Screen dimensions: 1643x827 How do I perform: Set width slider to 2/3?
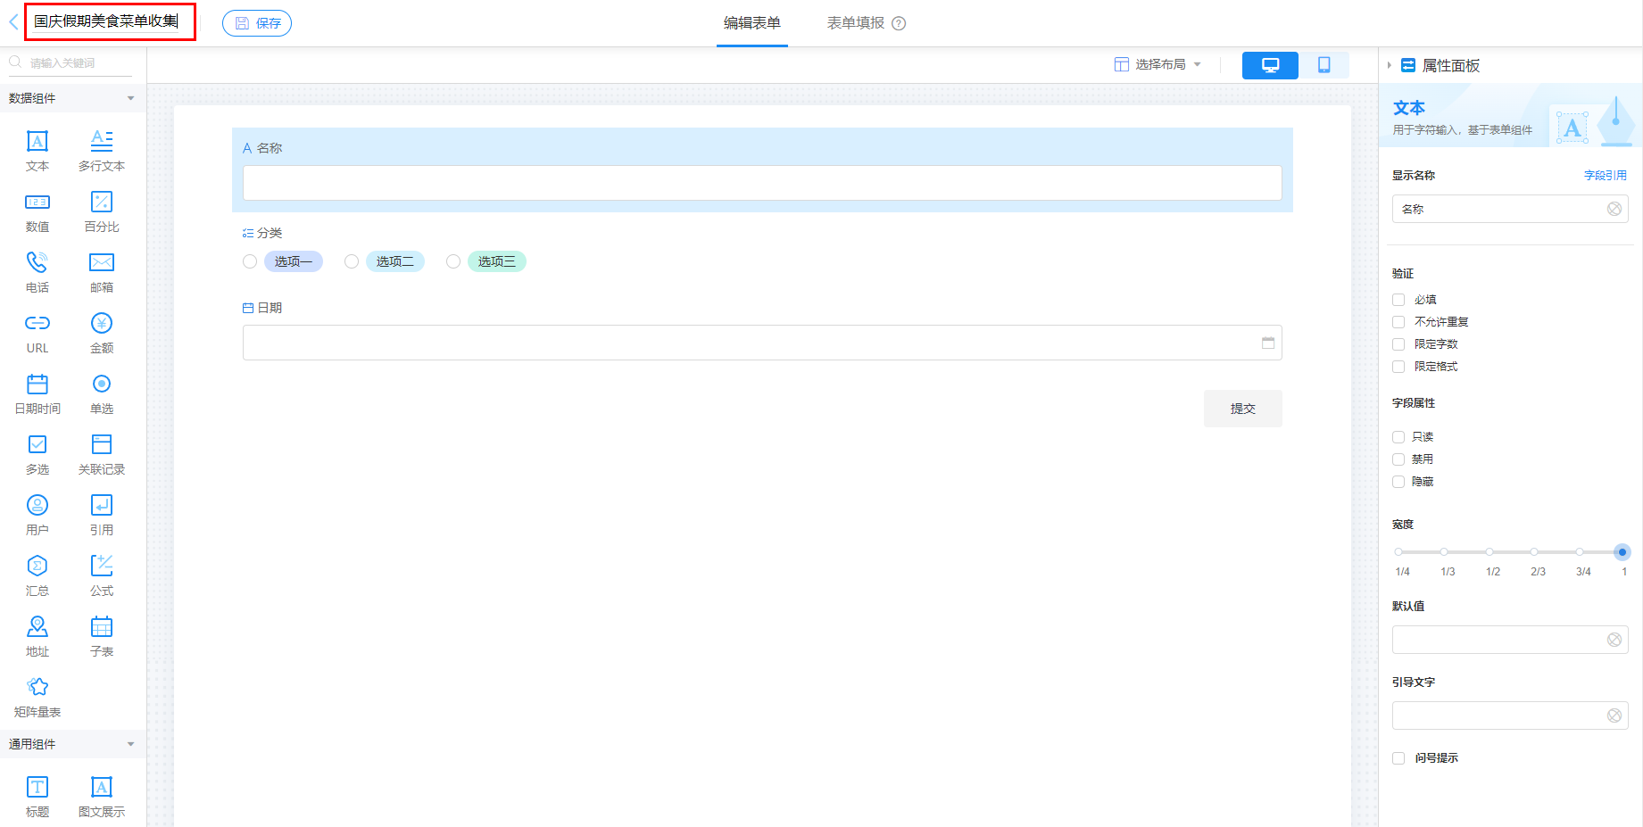pos(1534,552)
